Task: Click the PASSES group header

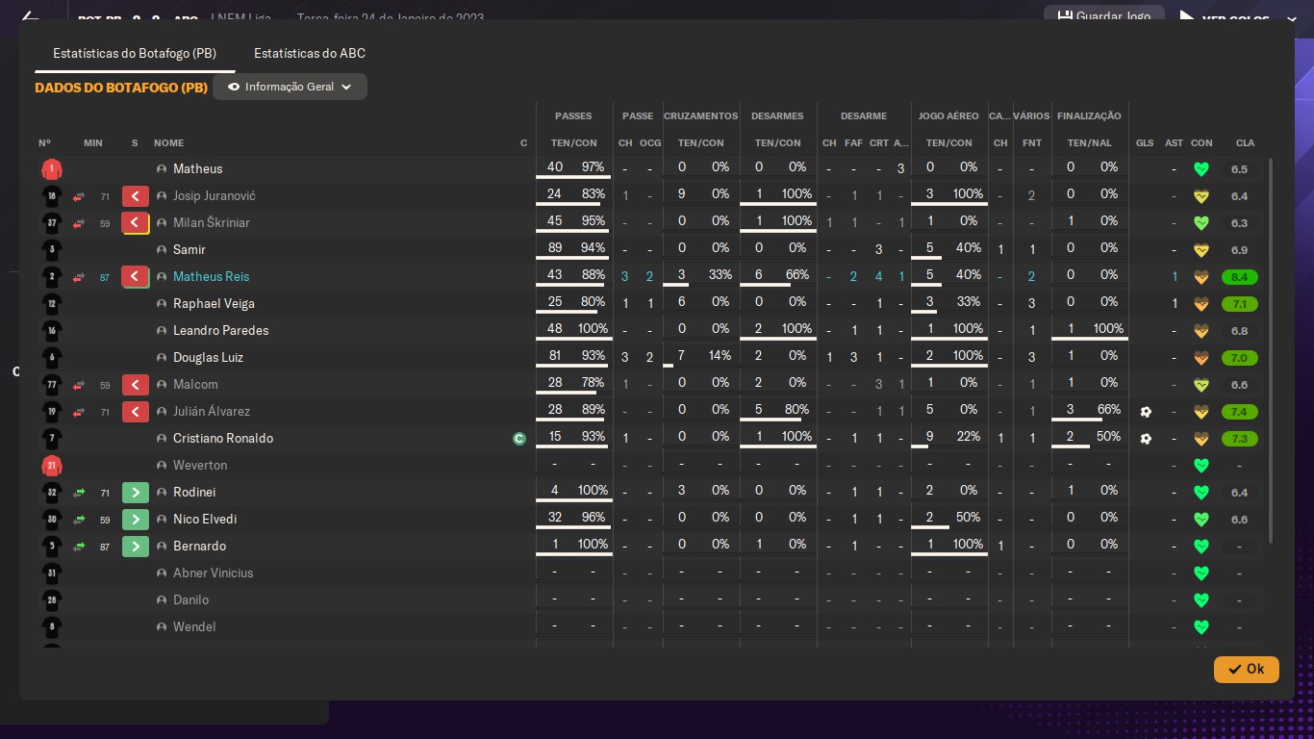Action: point(573,116)
